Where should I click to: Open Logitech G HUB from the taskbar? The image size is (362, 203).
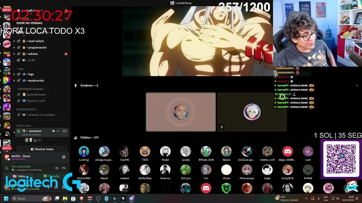coord(115,198)
